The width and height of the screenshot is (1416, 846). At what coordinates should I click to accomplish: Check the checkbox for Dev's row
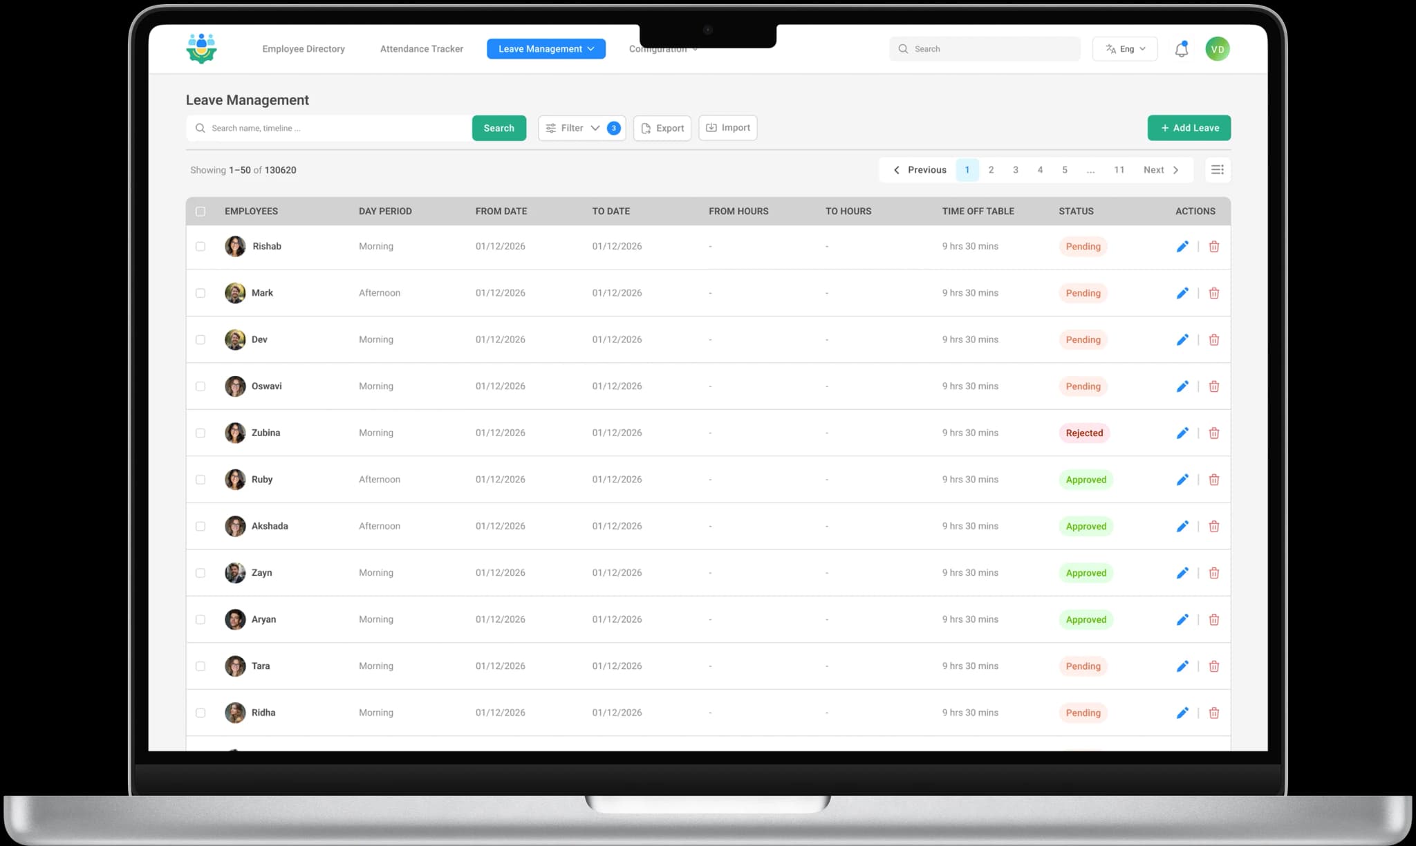click(201, 340)
